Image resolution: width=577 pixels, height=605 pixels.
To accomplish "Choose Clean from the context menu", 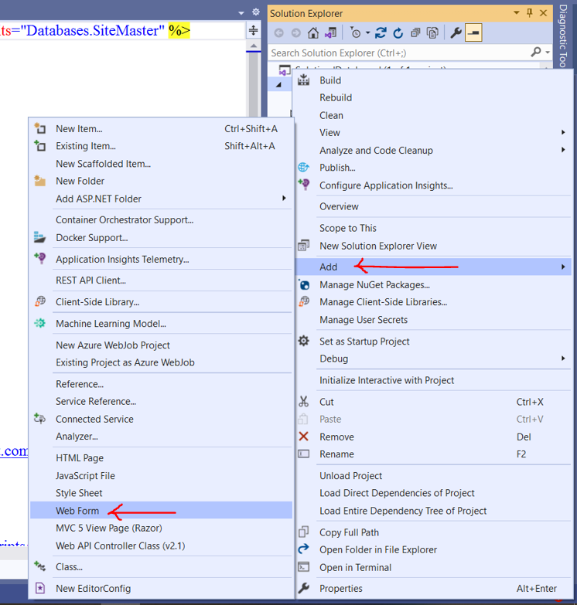I will click(433, 115).
